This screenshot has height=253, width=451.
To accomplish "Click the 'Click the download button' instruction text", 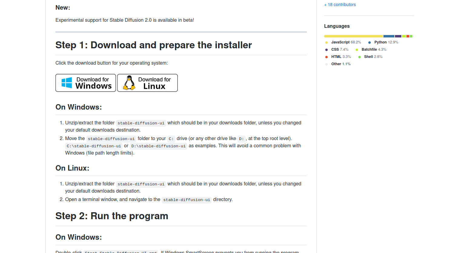I will (x=111, y=63).
